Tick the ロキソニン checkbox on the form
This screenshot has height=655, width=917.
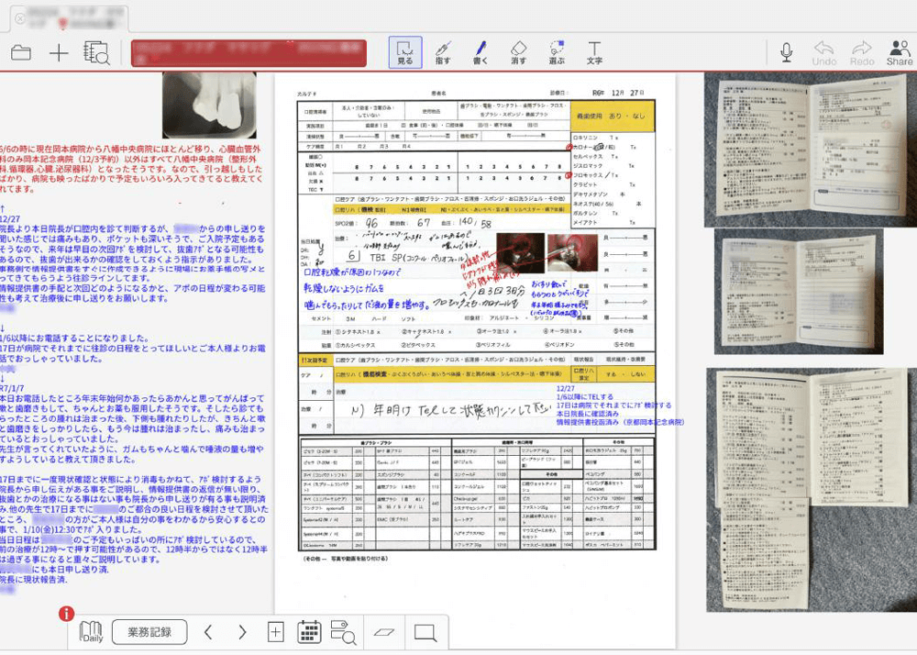click(x=574, y=137)
